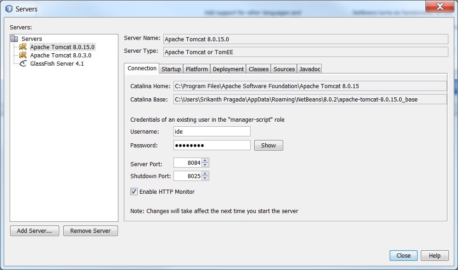Screen dimensions: 458x270
Task: Click Add Server button
Action: click(x=34, y=231)
